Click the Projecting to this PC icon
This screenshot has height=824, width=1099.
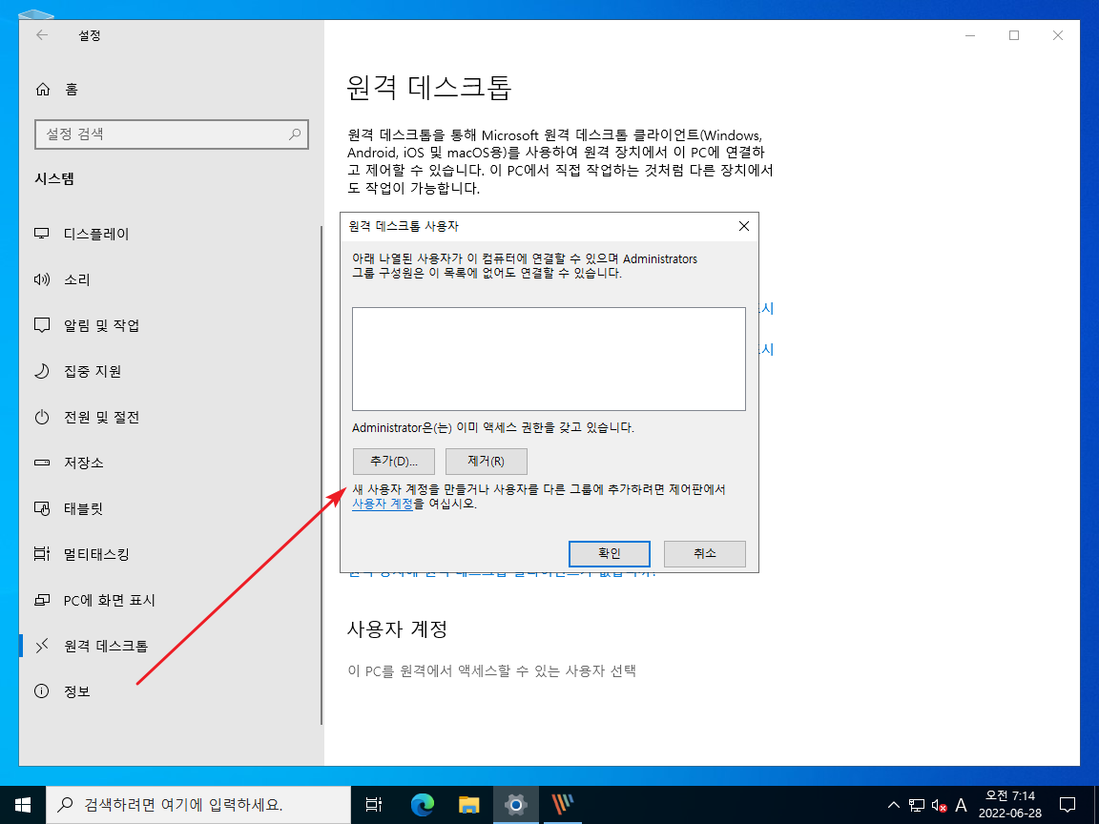(x=42, y=600)
